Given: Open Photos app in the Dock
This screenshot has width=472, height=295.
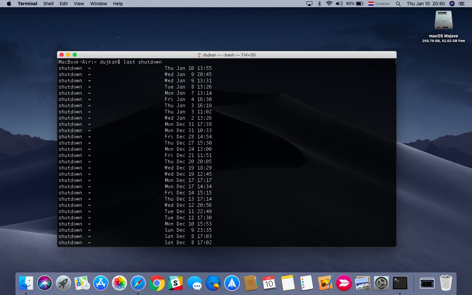Looking at the screenshot, I should (119, 283).
